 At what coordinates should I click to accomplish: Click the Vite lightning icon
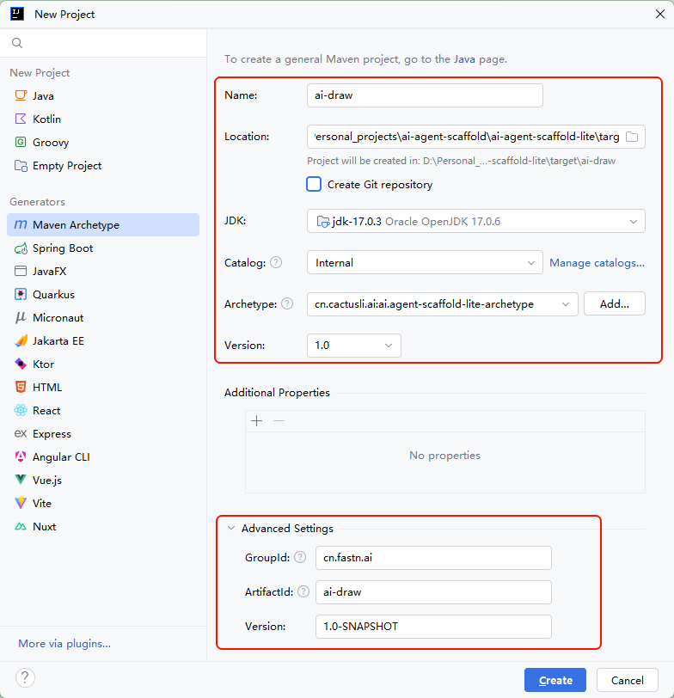click(21, 503)
